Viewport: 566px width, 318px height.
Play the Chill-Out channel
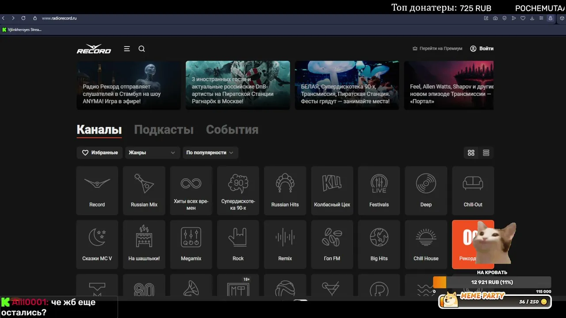pos(473,190)
